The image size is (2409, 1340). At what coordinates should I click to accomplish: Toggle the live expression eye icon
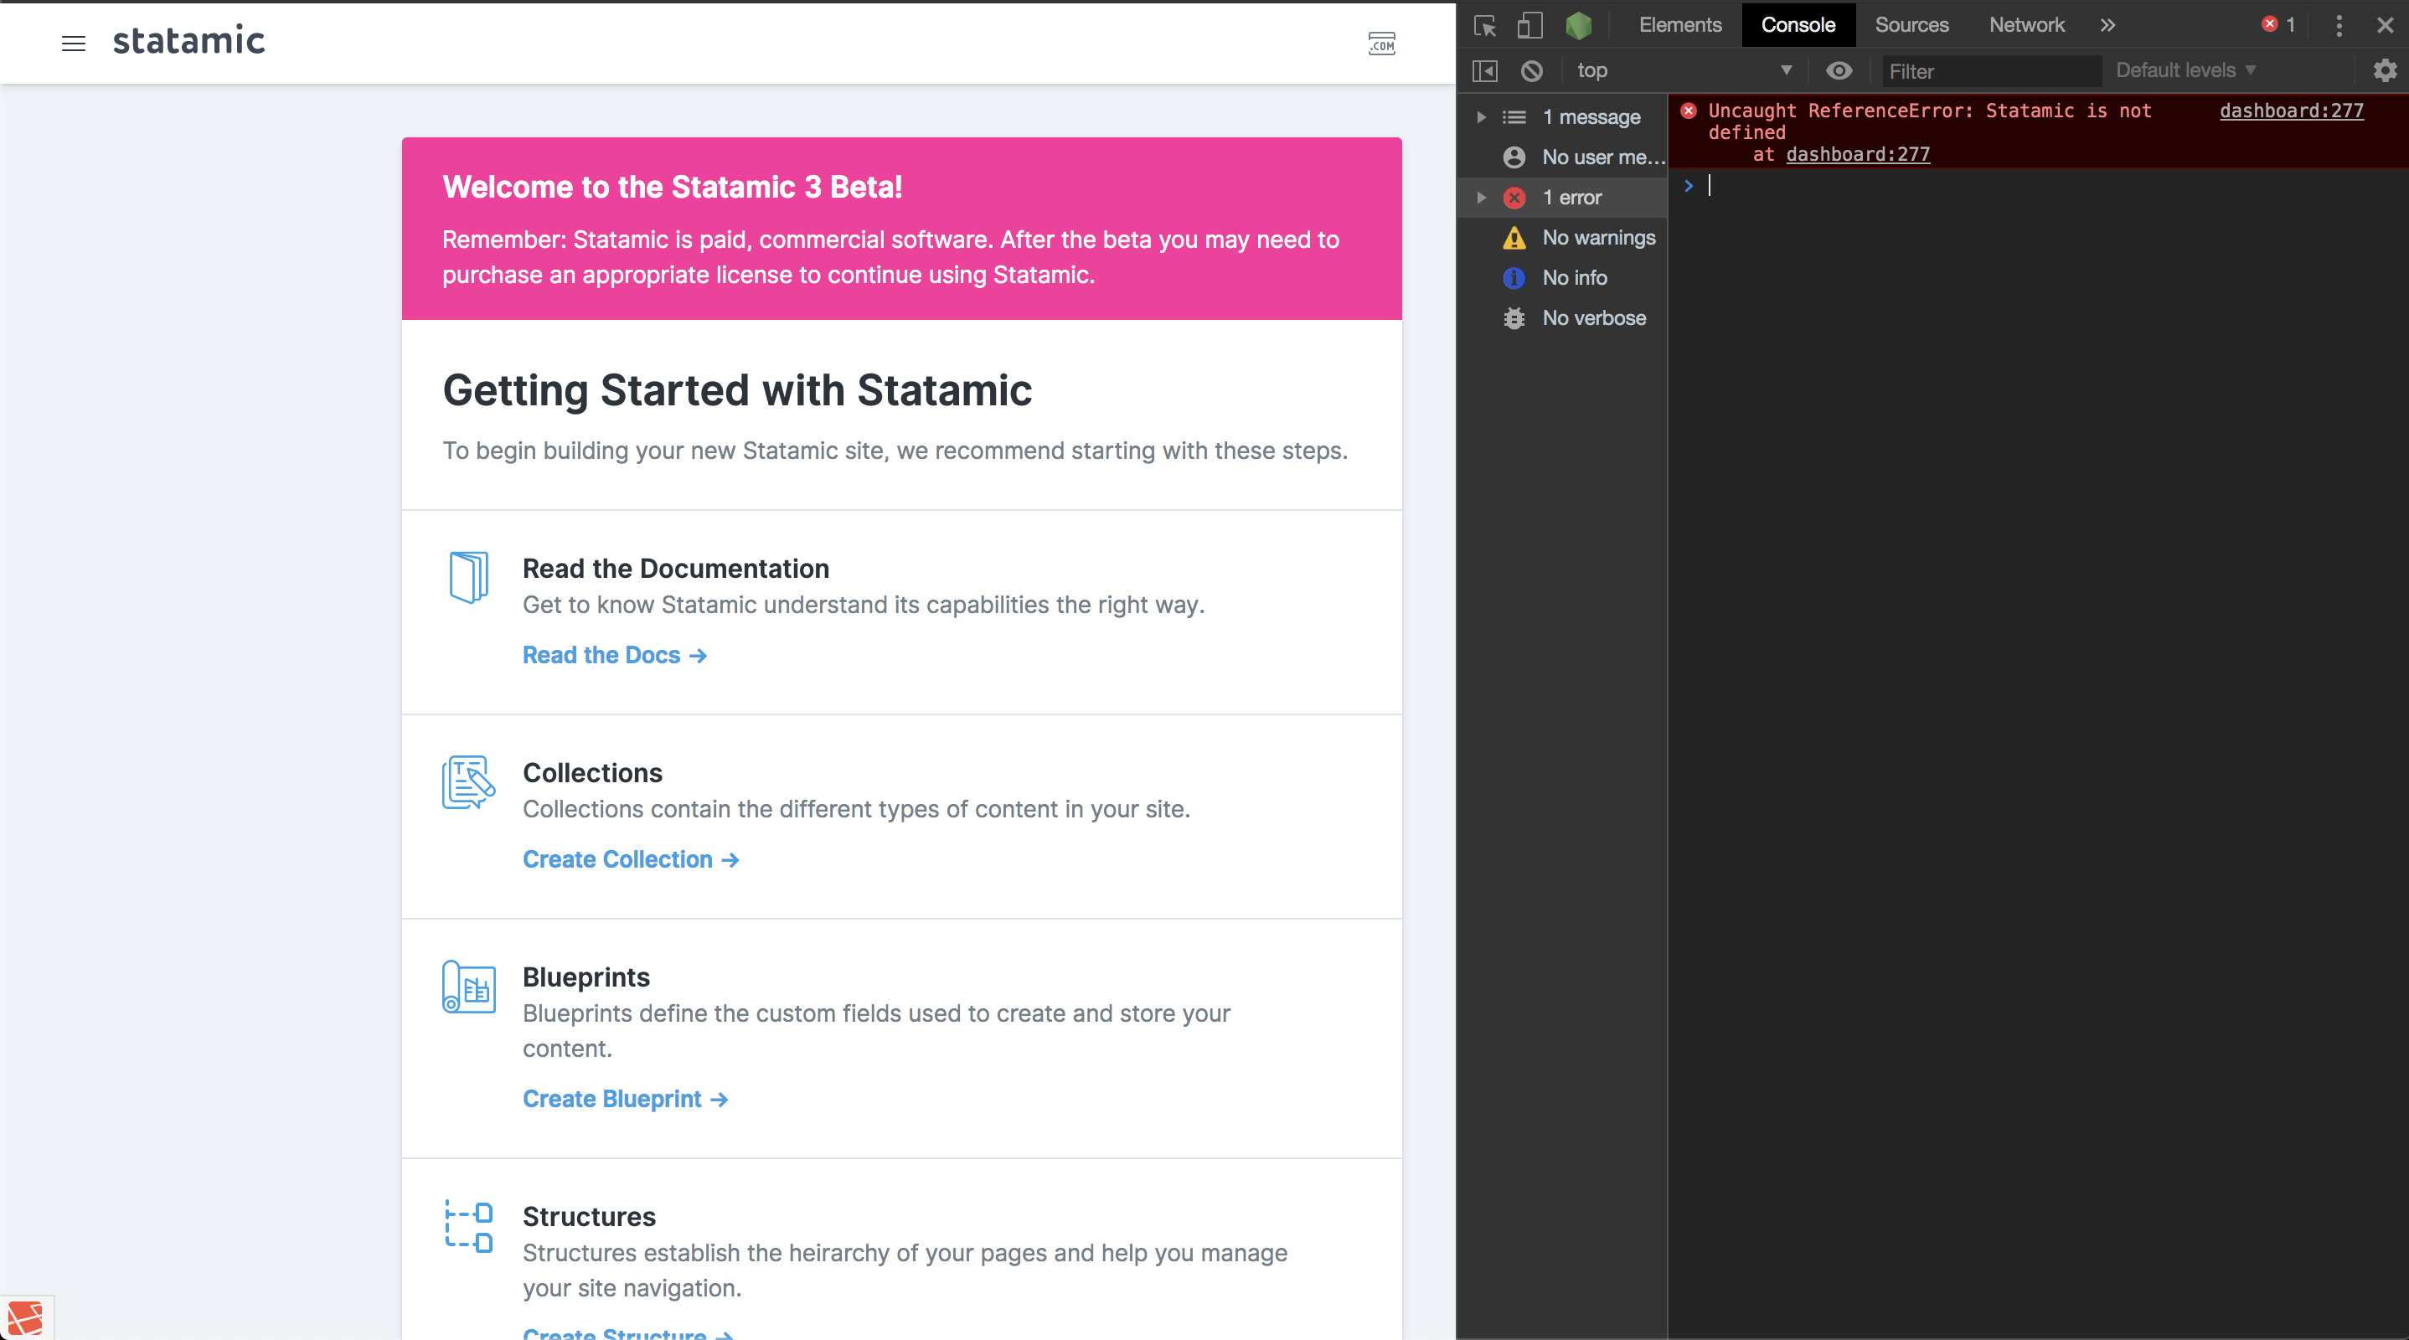pos(1839,70)
